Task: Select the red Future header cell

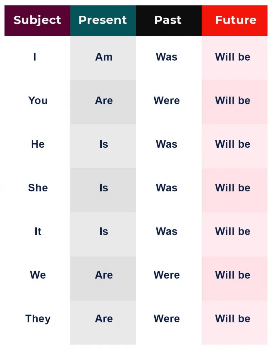Action: [x=235, y=20]
